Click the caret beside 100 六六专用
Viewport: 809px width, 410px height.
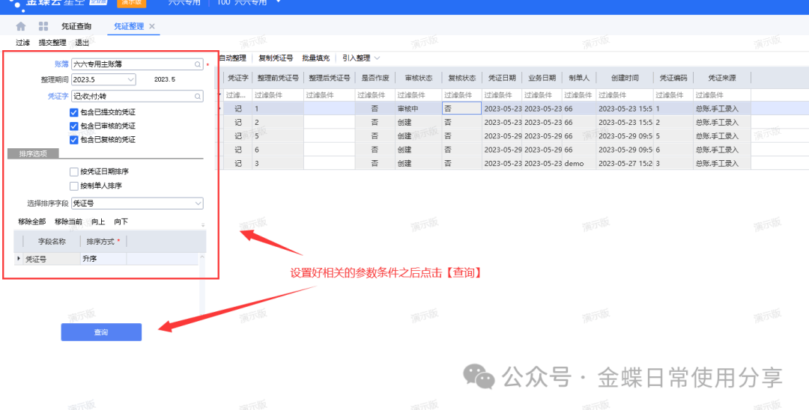pos(279,2)
